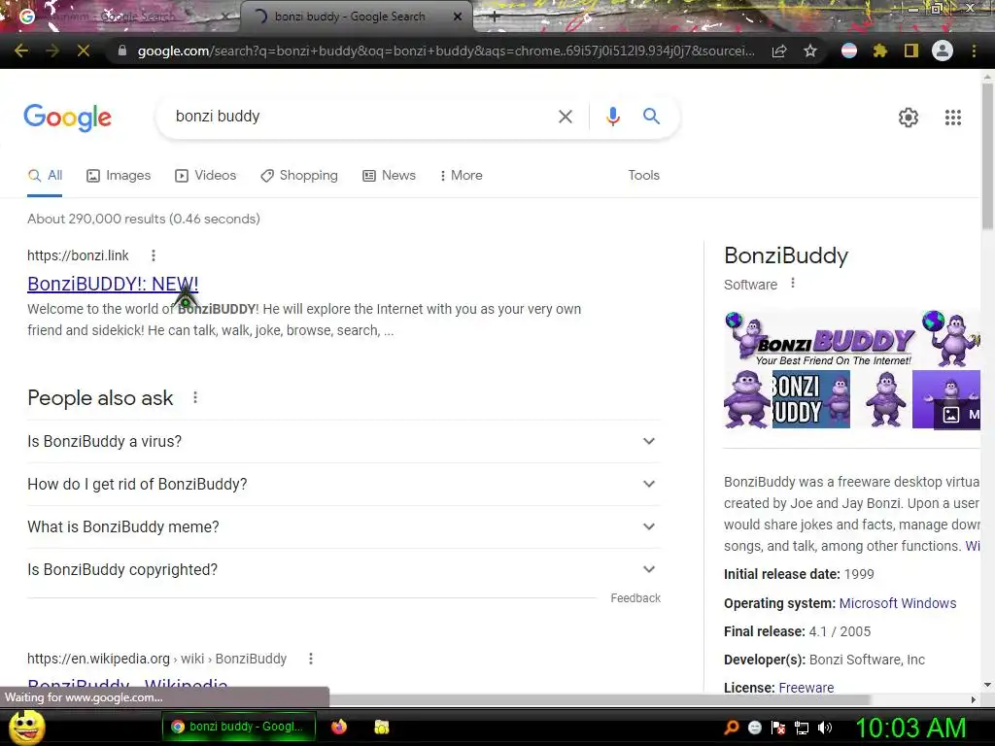
Task: Switch to the News tab
Action: (x=389, y=176)
